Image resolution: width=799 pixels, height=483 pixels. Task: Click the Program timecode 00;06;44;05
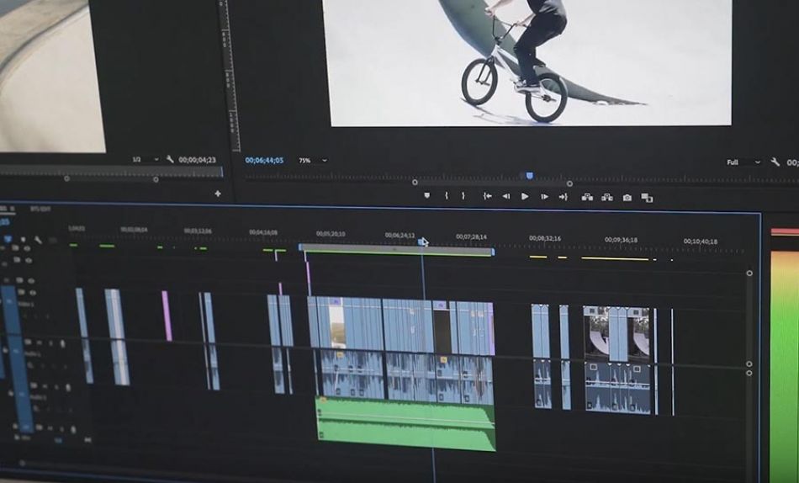(x=264, y=160)
